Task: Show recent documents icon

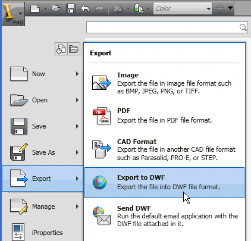Action: [x=61, y=49]
